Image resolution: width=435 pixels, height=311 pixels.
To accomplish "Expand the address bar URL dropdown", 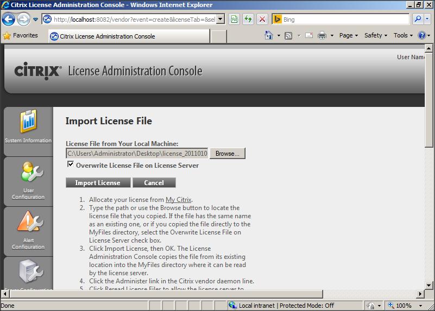I will point(220,19).
